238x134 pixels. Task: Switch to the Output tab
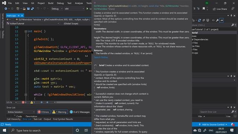pyautogui.click(x=47, y=119)
